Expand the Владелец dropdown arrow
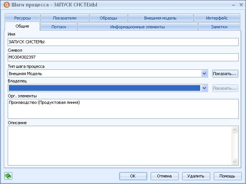Viewport: 246px width, 184px height. coord(204,88)
